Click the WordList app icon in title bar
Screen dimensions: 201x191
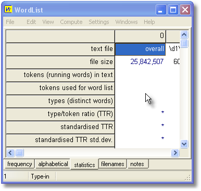pos(8,9)
